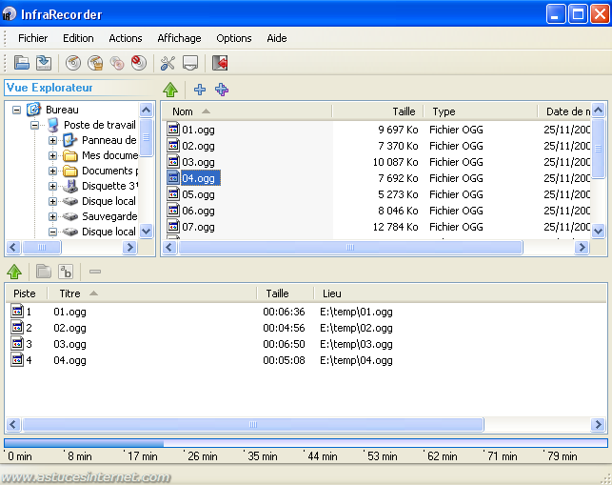Select the Bureau tree item
The height and width of the screenshot is (485, 612).
[62, 110]
